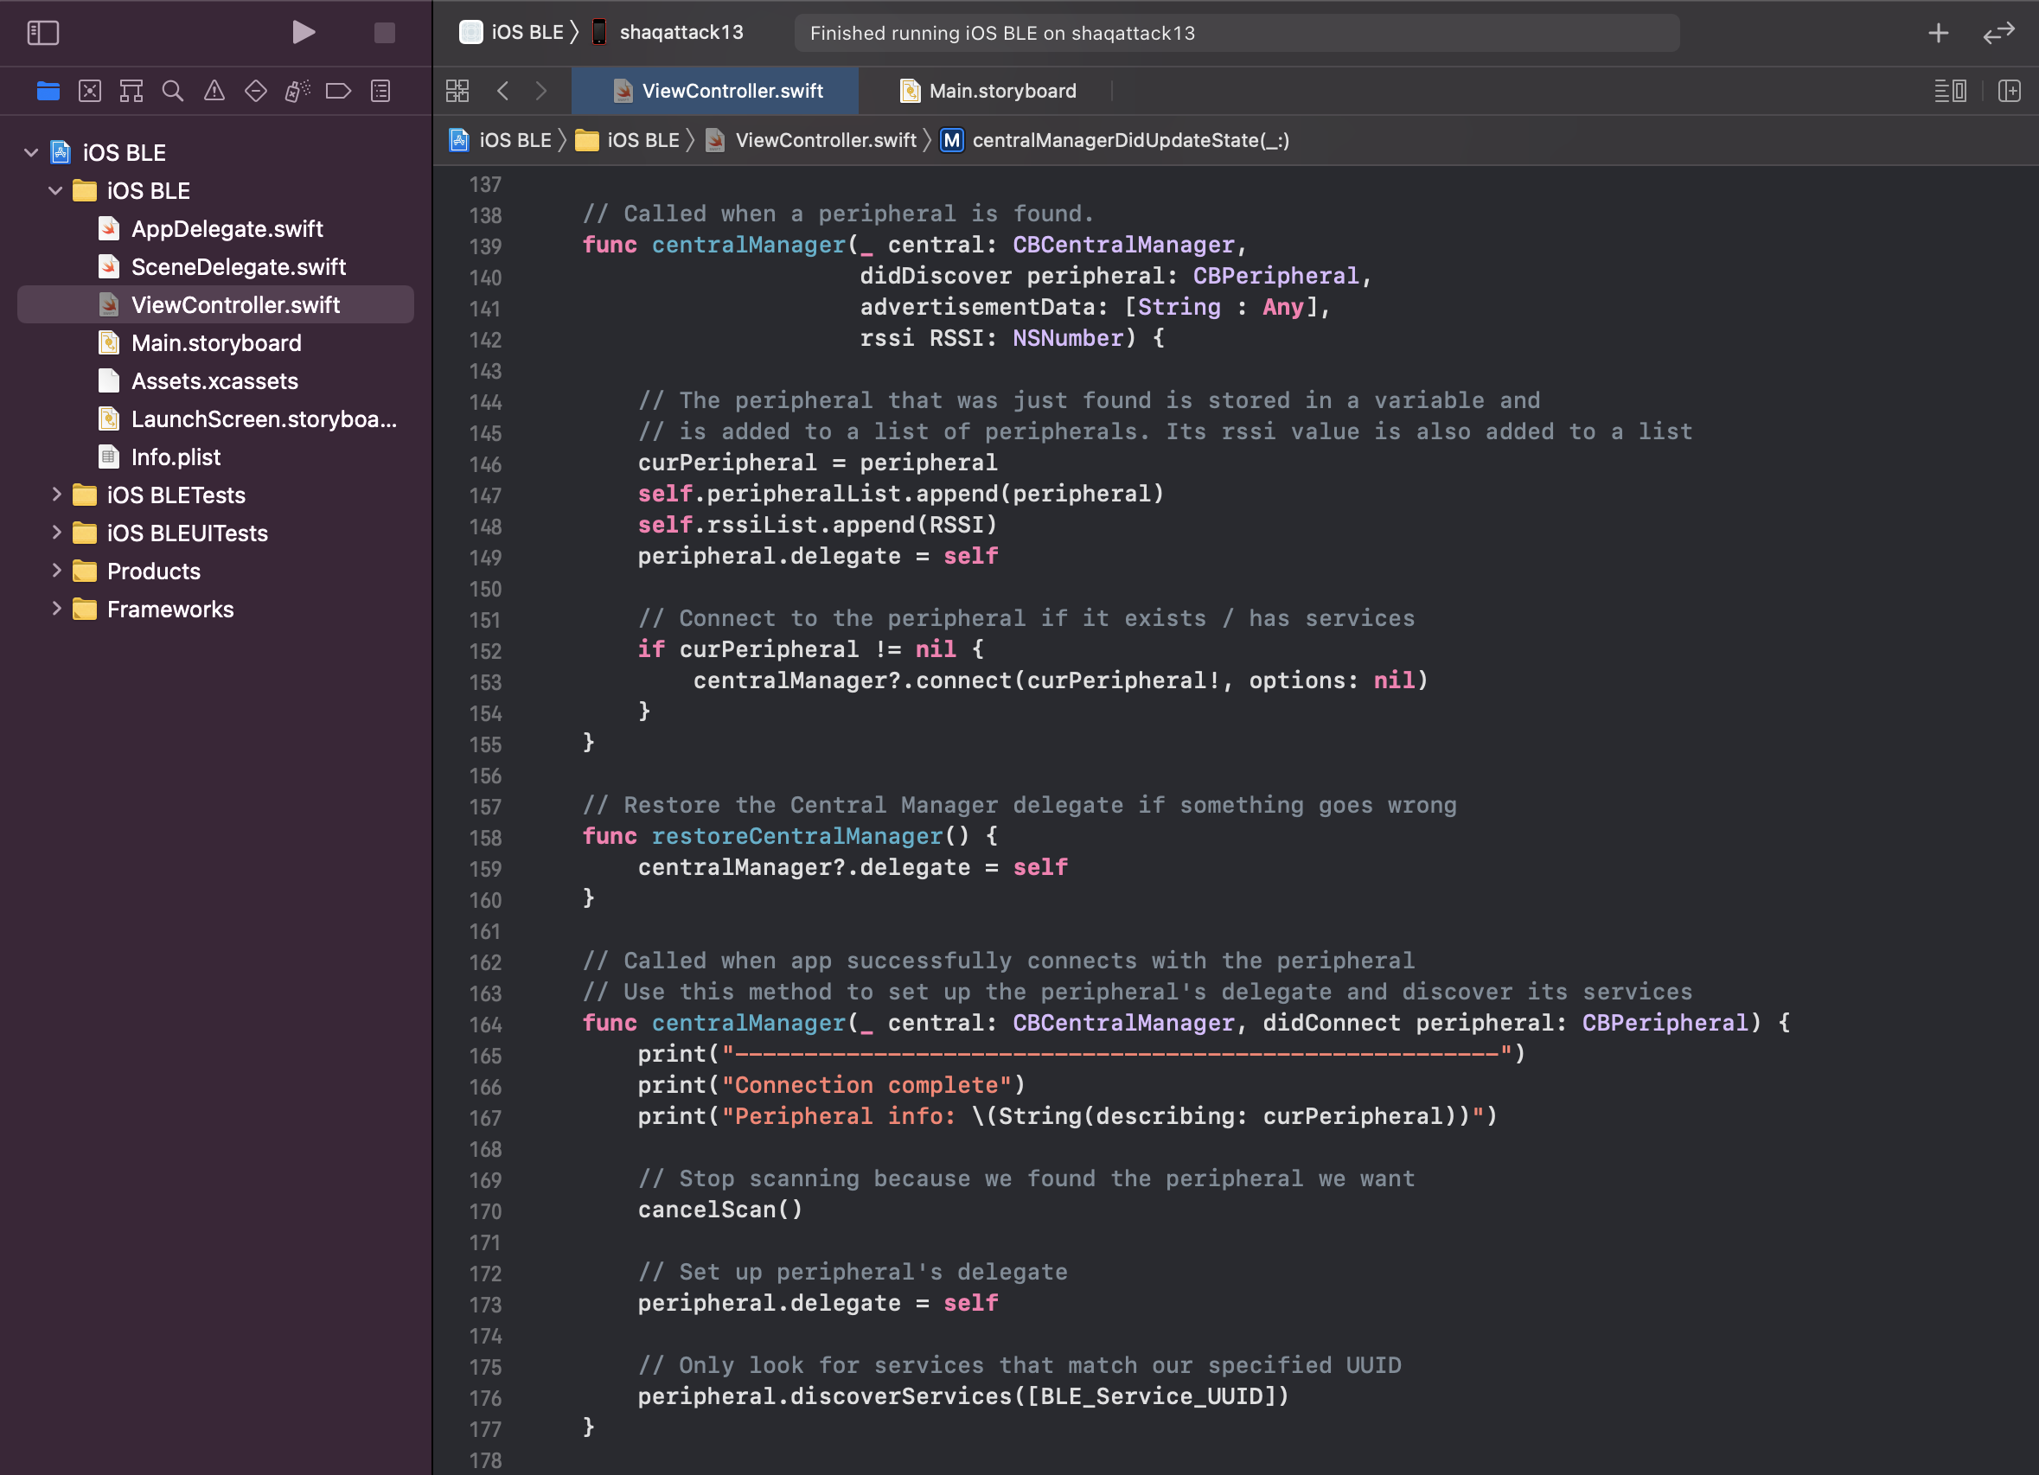The width and height of the screenshot is (2039, 1475).
Task: Open Info.plist in navigator
Action: coord(216,457)
